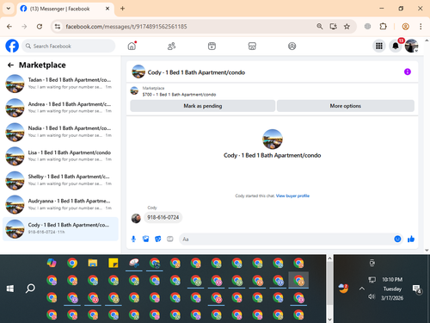Click the 918-616-0724 message bubble
This screenshot has width=430, height=323.
click(x=163, y=217)
